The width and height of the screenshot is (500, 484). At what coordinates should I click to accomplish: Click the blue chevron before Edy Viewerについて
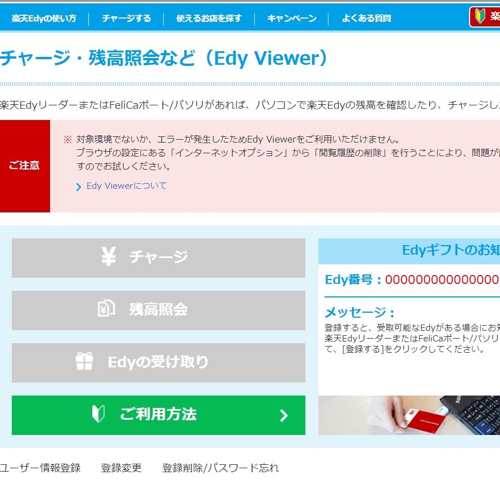tap(78, 187)
